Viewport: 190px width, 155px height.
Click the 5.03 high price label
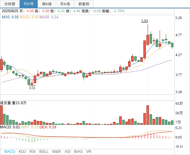point(145,21)
